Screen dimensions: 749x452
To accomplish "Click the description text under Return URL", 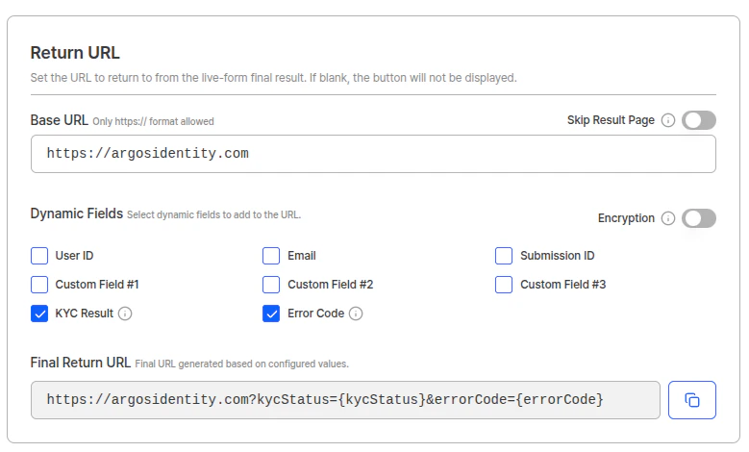I will (x=274, y=78).
